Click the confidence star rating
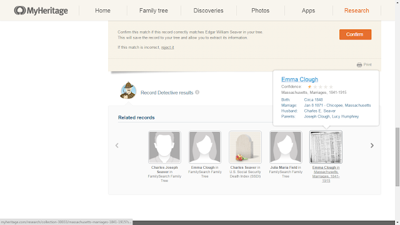This screenshot has height=225, width=400. (x=320, y=87)
